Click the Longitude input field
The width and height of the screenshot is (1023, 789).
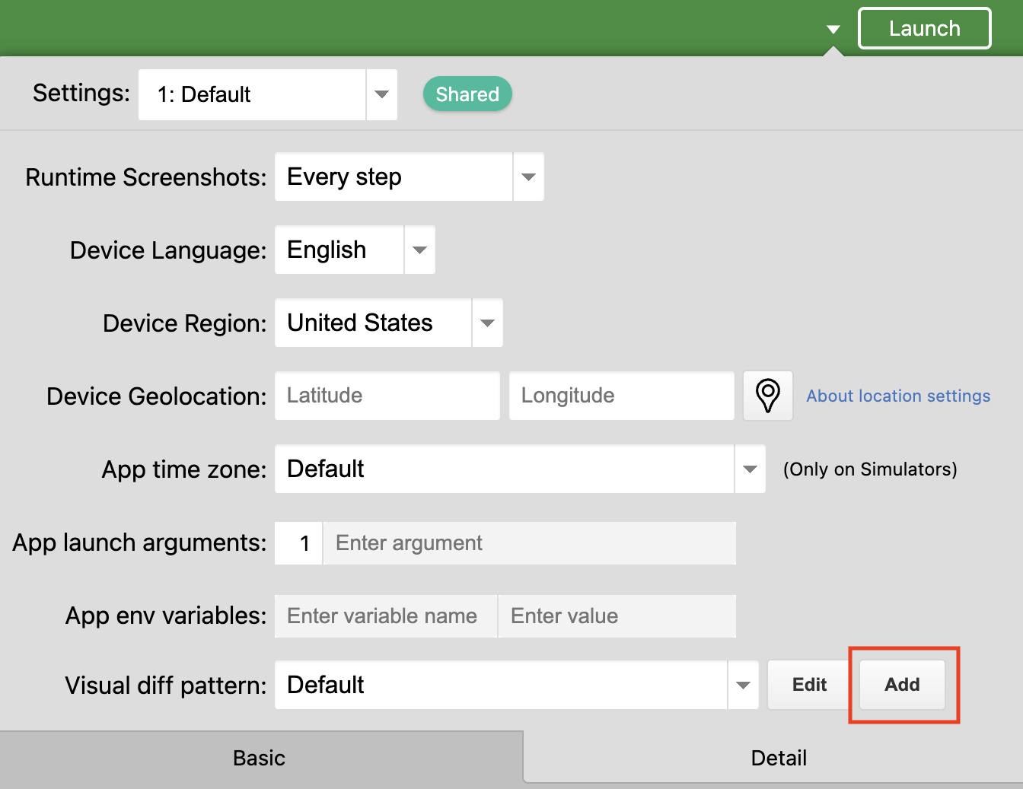pos(621,395)
